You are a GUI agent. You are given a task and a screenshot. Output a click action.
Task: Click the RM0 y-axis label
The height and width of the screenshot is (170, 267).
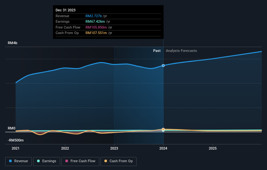pyautogui.click(x=12, y=128)
